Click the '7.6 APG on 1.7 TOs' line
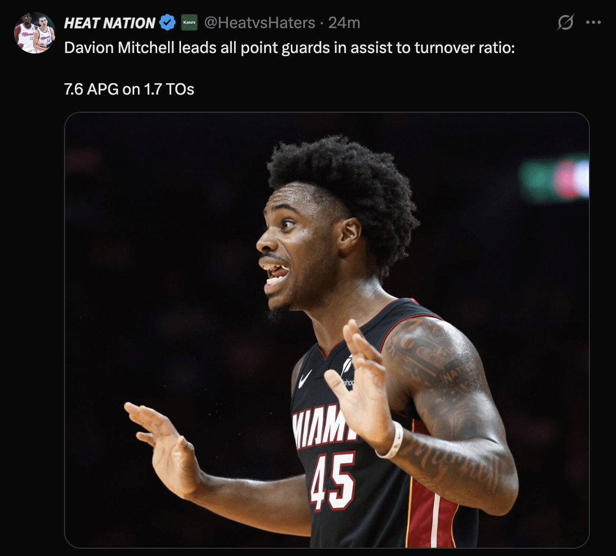Image resolution: width=616 pixels, height=556 pixels. (129, 89)
